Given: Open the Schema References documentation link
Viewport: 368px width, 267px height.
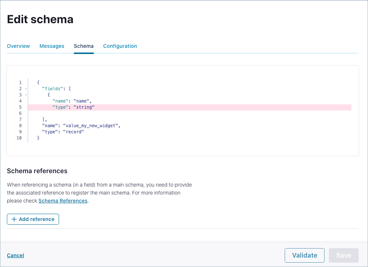Looking at the screenshot, I should pos(63,201).
